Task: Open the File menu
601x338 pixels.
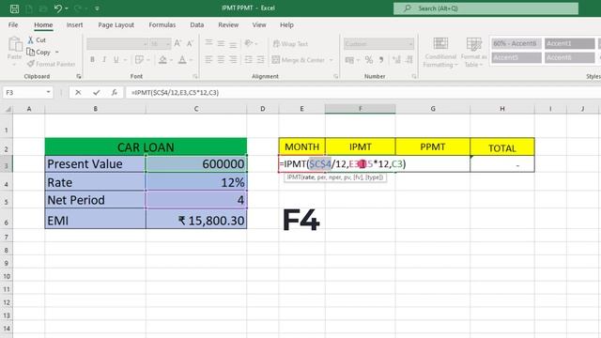Action: [x=13, y=25]
